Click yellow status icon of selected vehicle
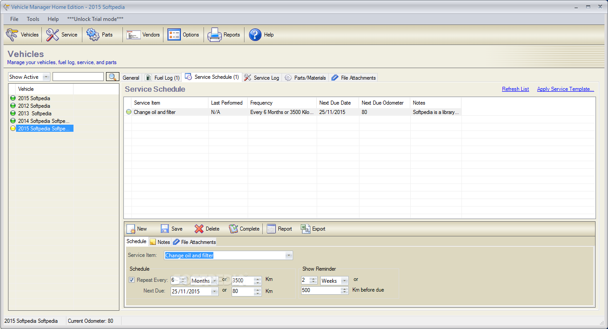608x329 pixels. click(12, 129)
